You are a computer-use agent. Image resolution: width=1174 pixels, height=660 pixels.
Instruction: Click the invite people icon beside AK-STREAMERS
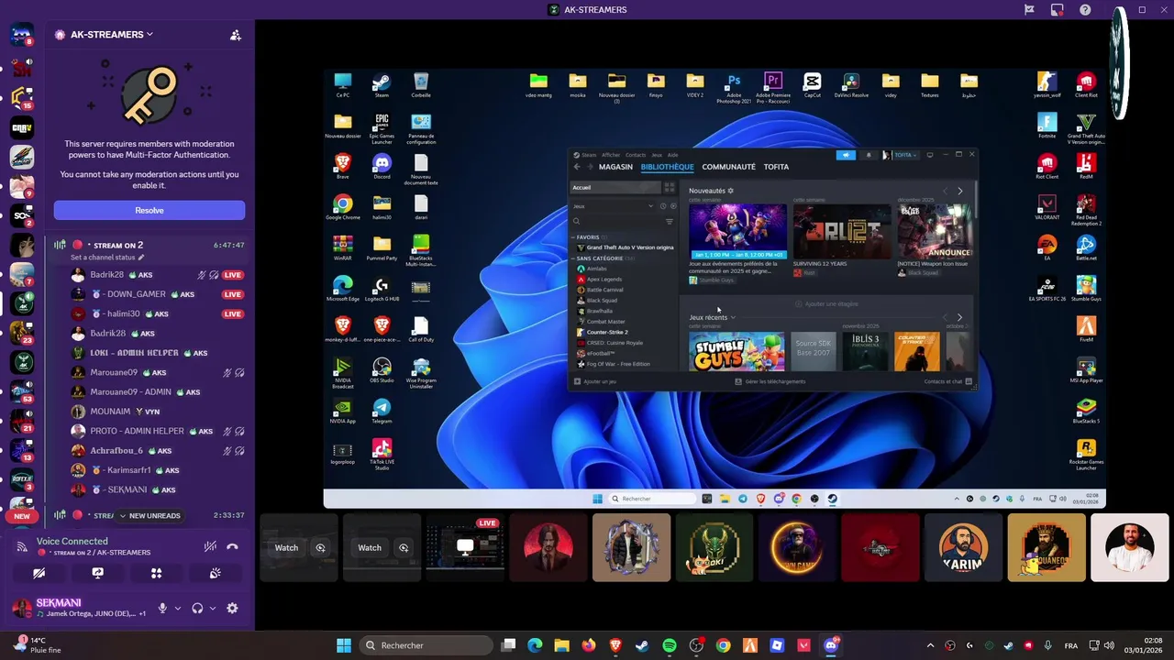236,35
